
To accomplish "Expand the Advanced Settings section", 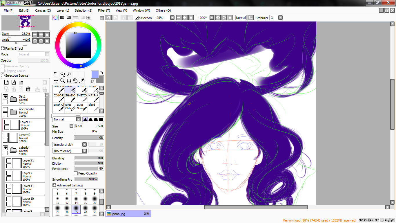I will 54,185.
